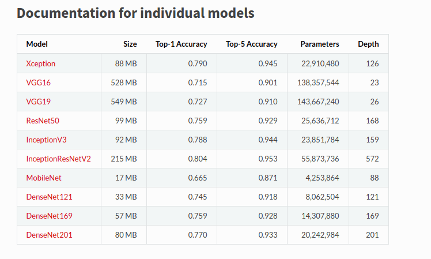431x259 pixels.
Task: Open the DenseNet201 model link
Action: [49, 235]
